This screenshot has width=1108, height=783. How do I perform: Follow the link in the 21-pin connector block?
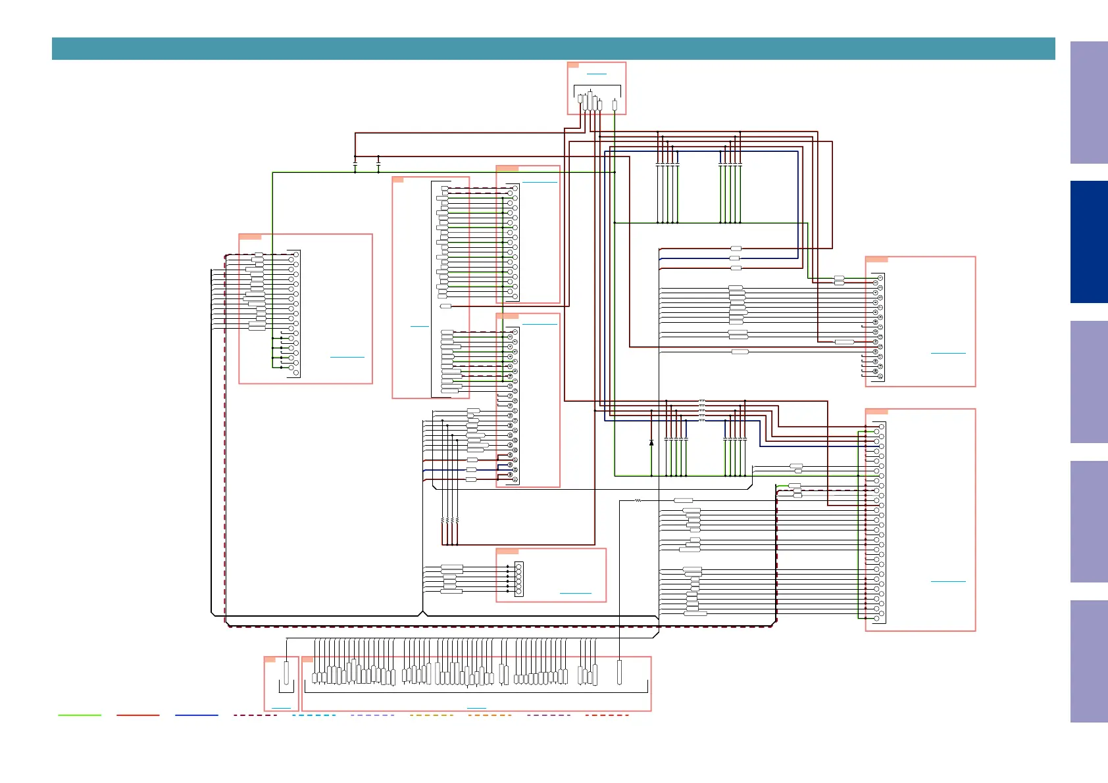pyautogui.click(x=948, y=353)
